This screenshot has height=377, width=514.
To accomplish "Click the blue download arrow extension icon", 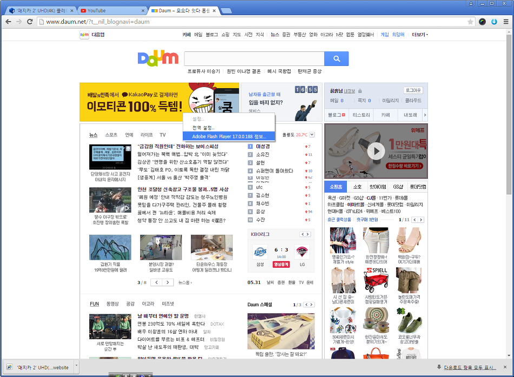I will pyautogui.click(x=495, y=22).
